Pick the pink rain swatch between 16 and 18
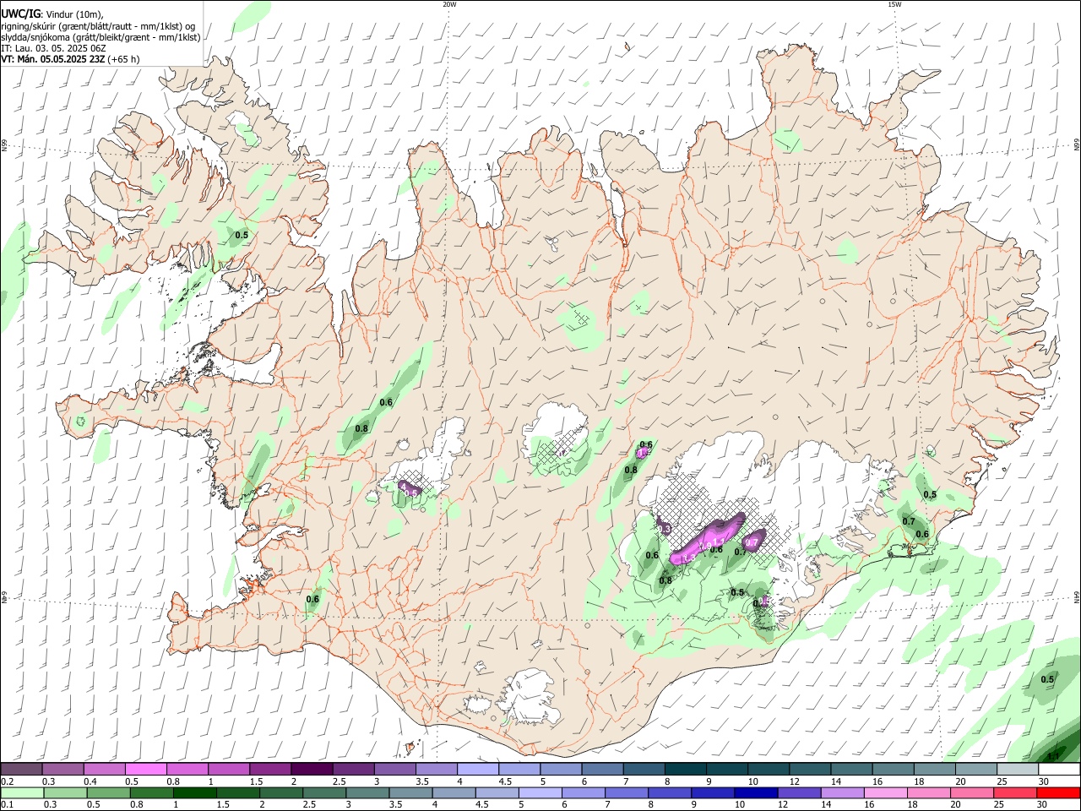1081x811 pixels. coord(886,793)
